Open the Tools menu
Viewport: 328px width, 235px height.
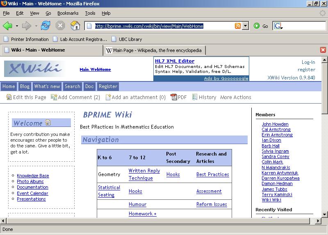tap(90, 13)
